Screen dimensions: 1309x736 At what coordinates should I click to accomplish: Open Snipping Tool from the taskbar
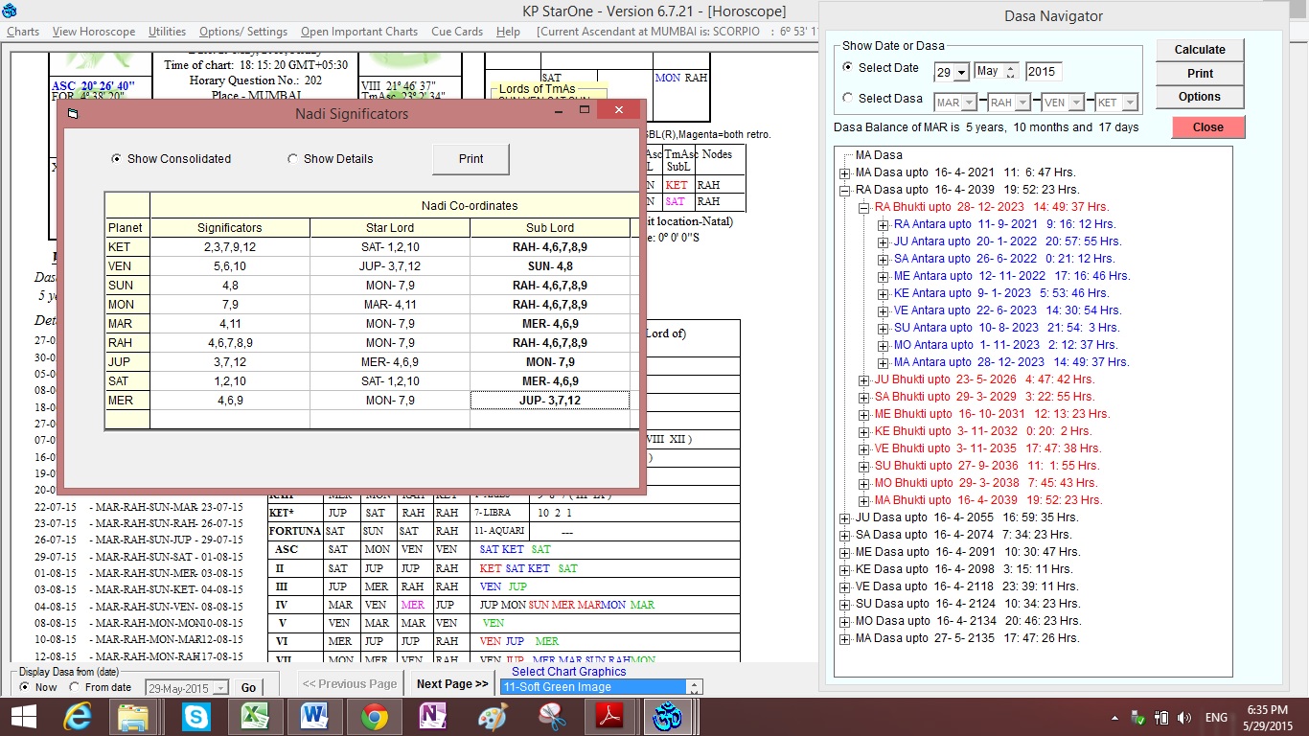[x=552, y=716]
